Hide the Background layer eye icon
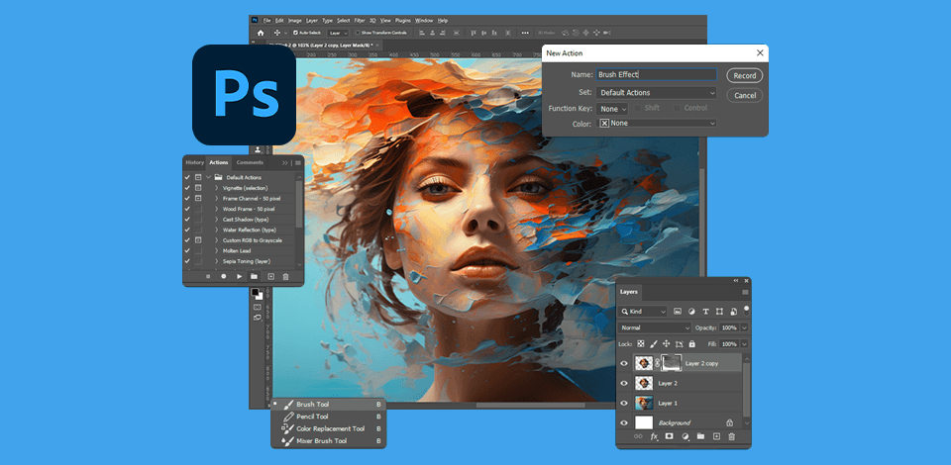The width and height of the screenshot is (951, 465). (x=624, y=422)
